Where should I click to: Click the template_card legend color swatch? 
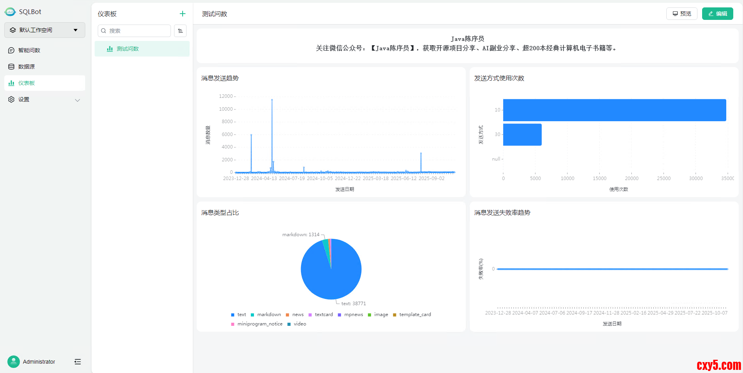pyautogui.click(x=394, y=315)
